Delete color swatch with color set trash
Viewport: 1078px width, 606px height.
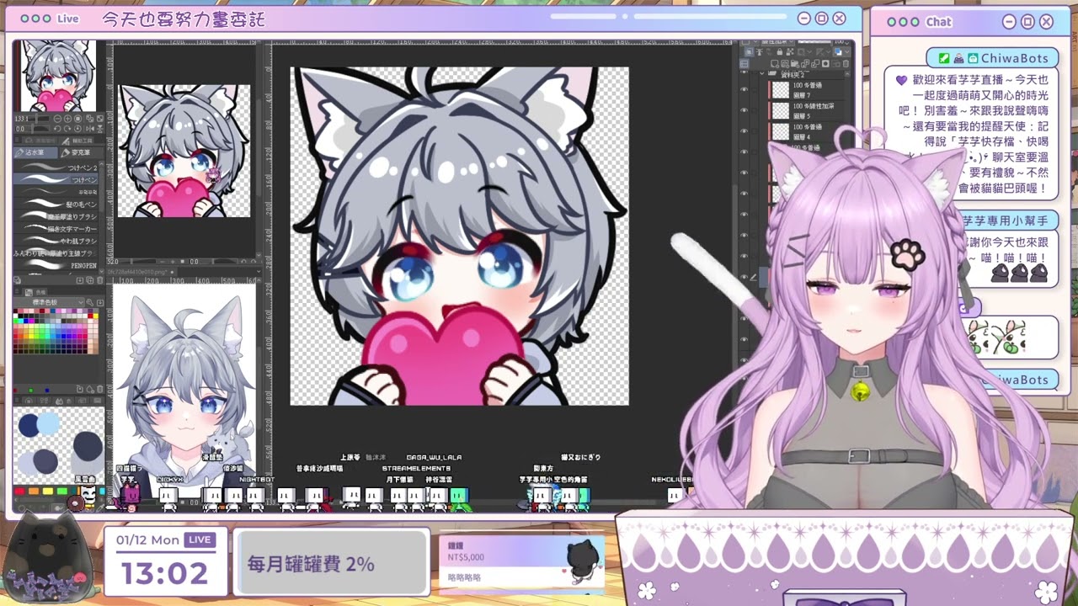coord(99,389)
